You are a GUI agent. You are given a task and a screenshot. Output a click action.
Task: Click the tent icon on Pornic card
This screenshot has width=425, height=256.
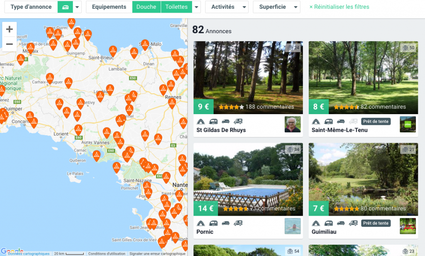click(200, 223)
